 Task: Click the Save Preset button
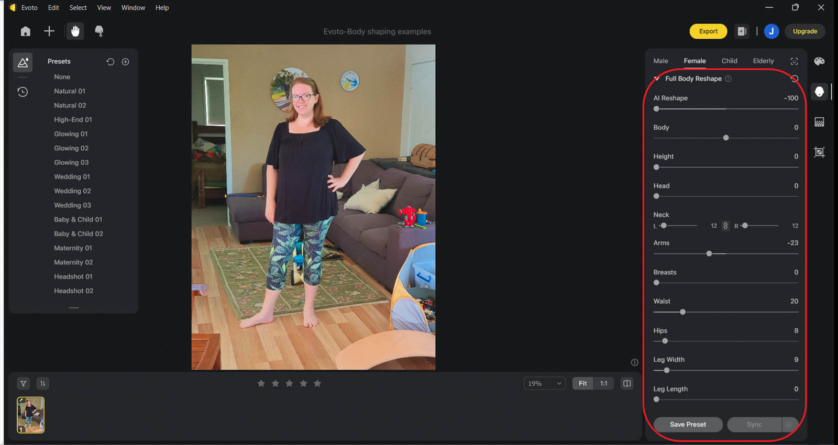(x=688, y=425)
